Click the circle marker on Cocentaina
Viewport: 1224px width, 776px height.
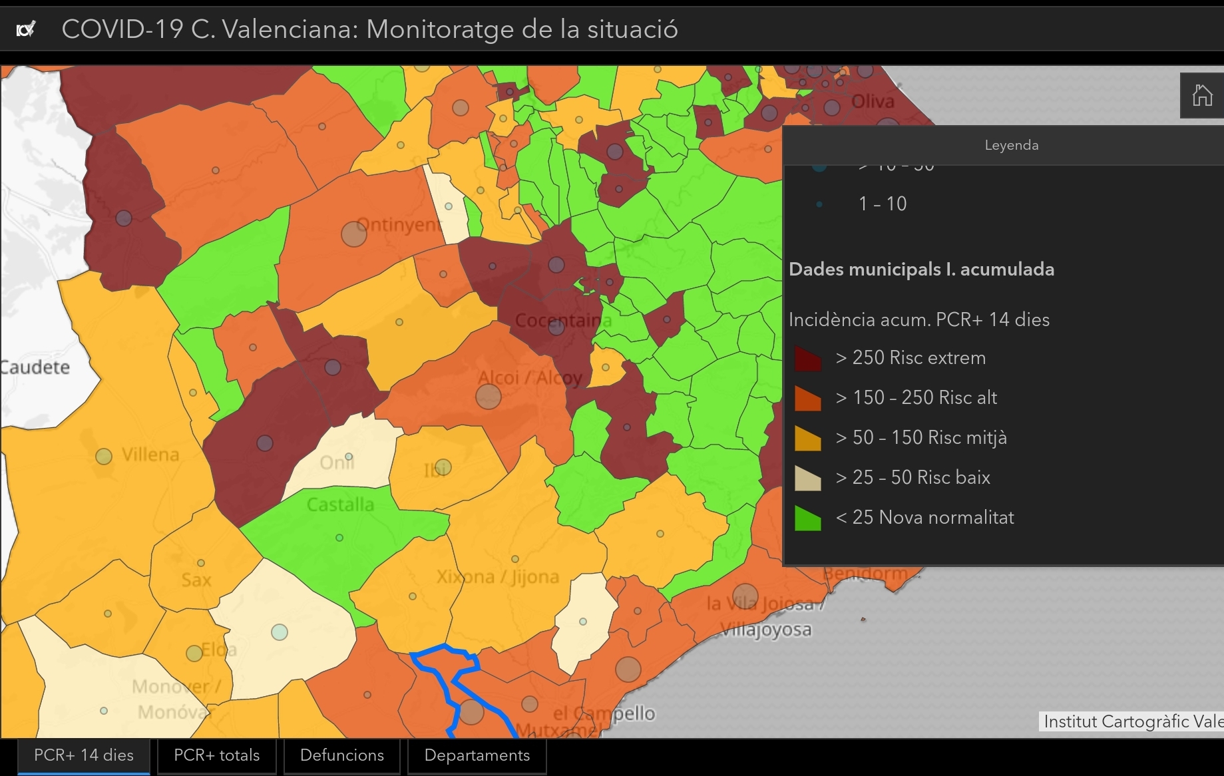[x=557, y=326]
